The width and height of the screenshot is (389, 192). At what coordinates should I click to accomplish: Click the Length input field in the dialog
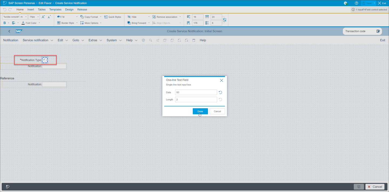point(196,99)
